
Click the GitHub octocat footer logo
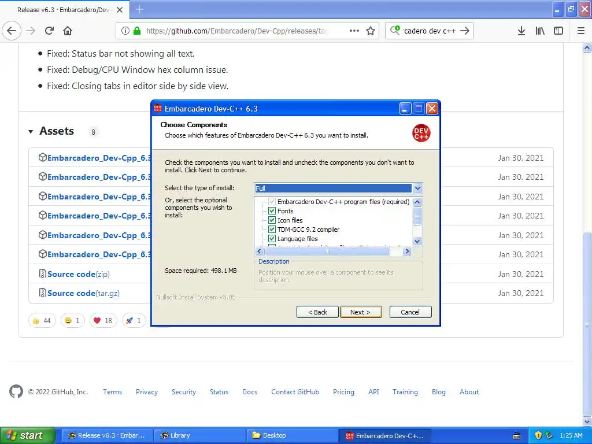coord(16,391)
